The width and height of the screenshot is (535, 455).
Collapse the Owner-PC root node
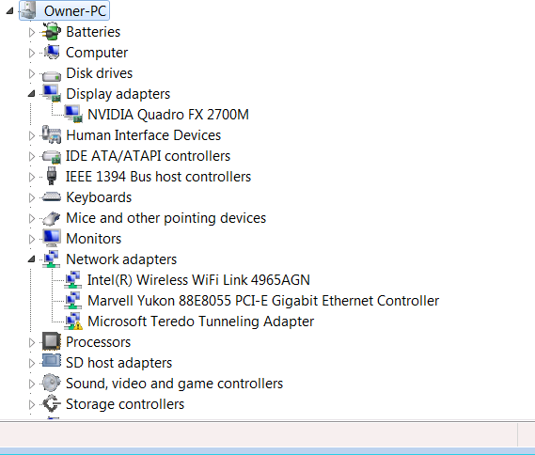(x=10, y=11)
